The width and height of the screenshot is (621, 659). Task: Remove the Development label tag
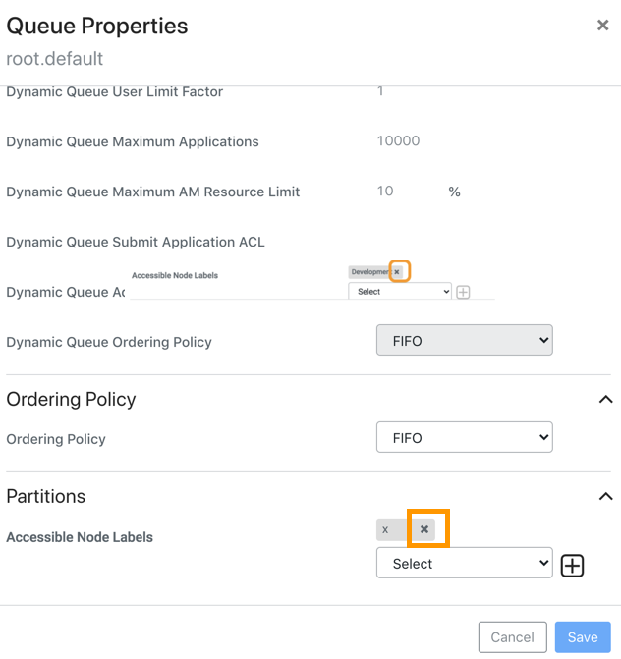(397, 272)
